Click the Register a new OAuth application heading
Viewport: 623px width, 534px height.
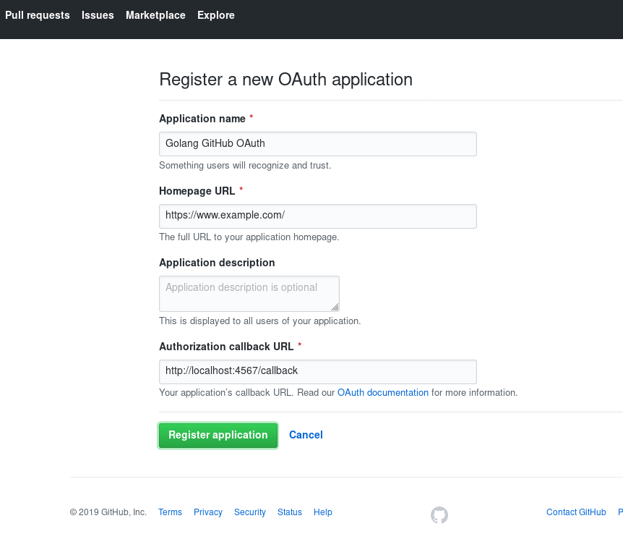click(285, 80)
